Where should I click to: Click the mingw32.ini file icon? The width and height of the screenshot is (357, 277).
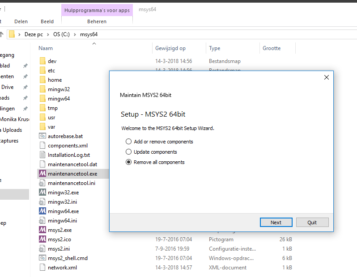42,202
